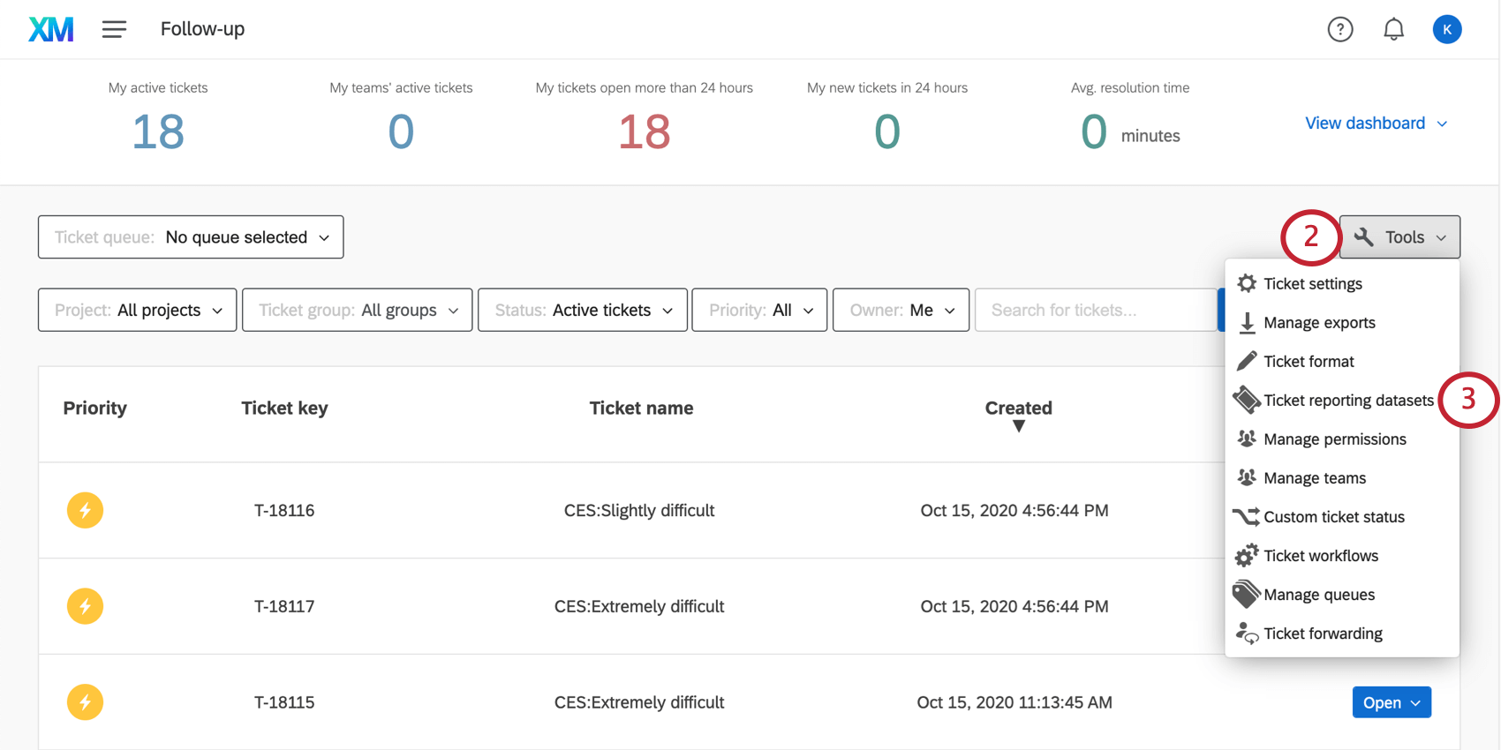Image resolution: width=1501 pixels, height=750 pixels.
Task: Expand the Ticket queue dropdown
Action: 191,237
